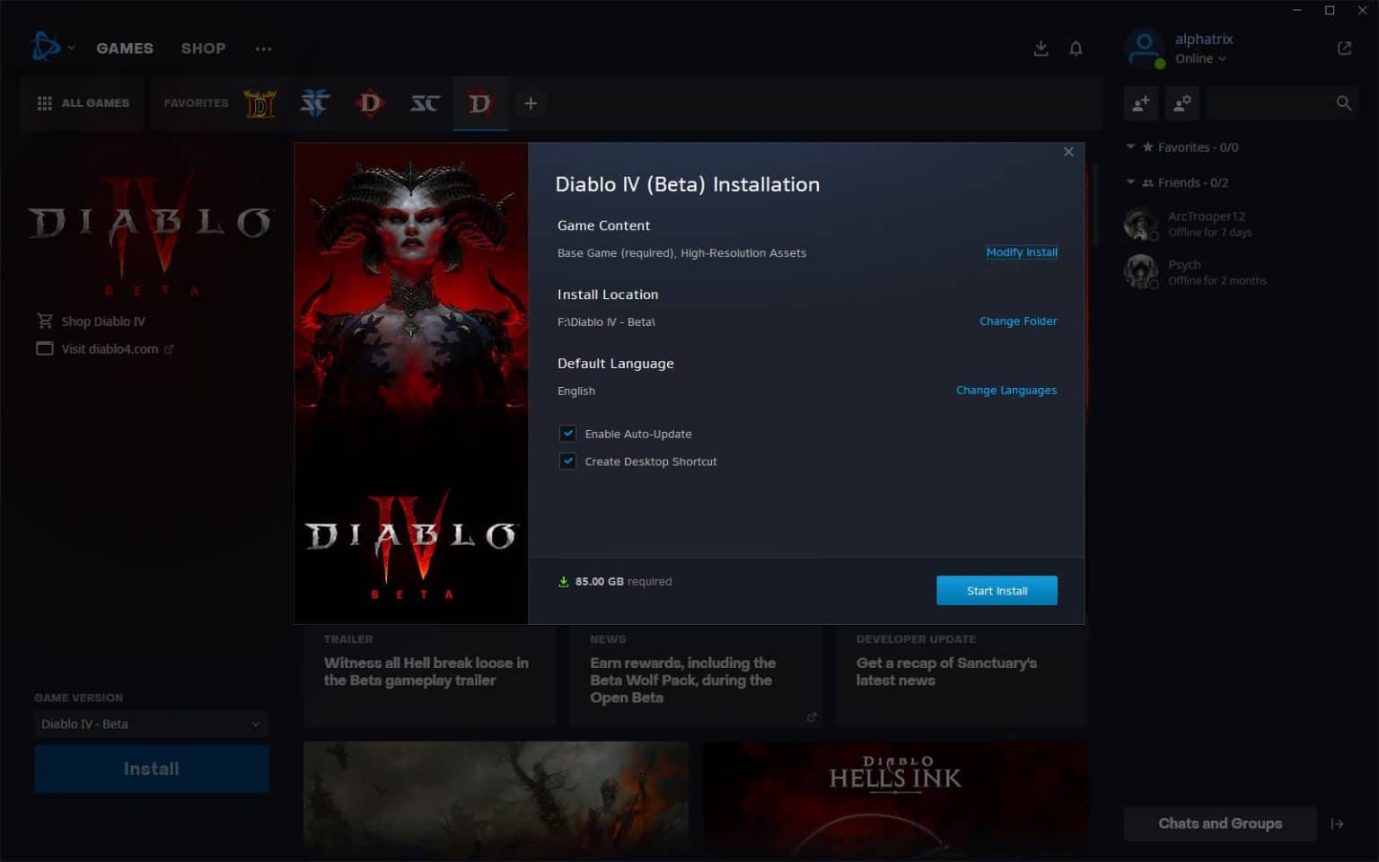Open the Beta Wolf Pack news card
Viewport: 1379px width, 862px height.
pos(695,675)
